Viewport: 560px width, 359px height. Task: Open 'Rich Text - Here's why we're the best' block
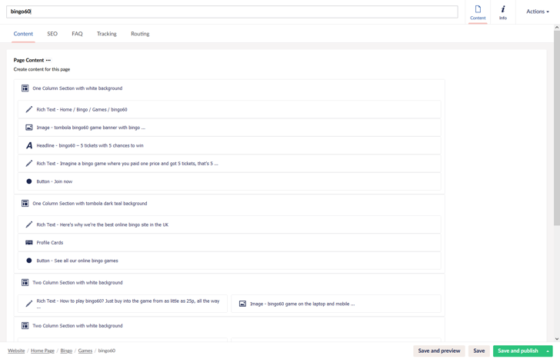(229, 224)
